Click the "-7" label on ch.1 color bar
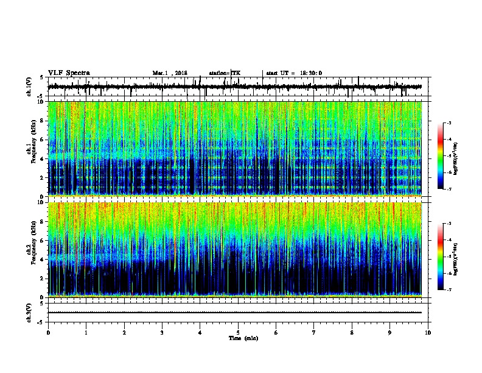Image resolution: width=482 pixels, height=373 pixels. [449, 189]
